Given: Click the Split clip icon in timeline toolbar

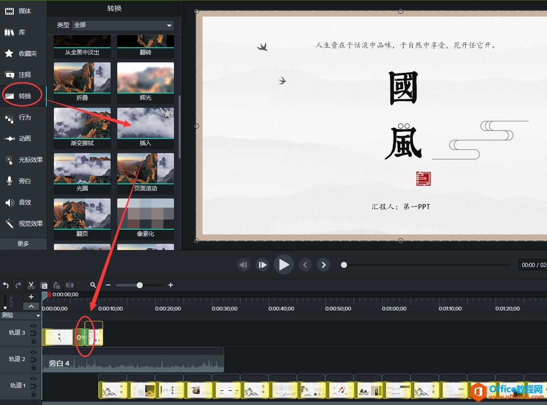Looking at the screenshot, I should coord(70,285).
